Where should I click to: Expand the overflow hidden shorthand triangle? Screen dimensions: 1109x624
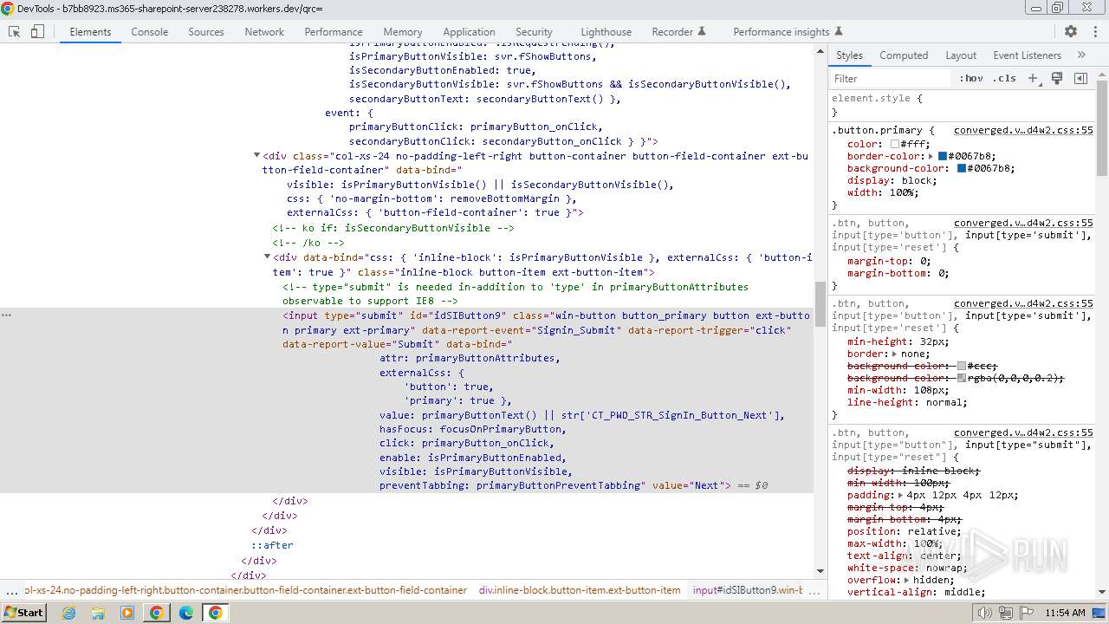[906, 581]
